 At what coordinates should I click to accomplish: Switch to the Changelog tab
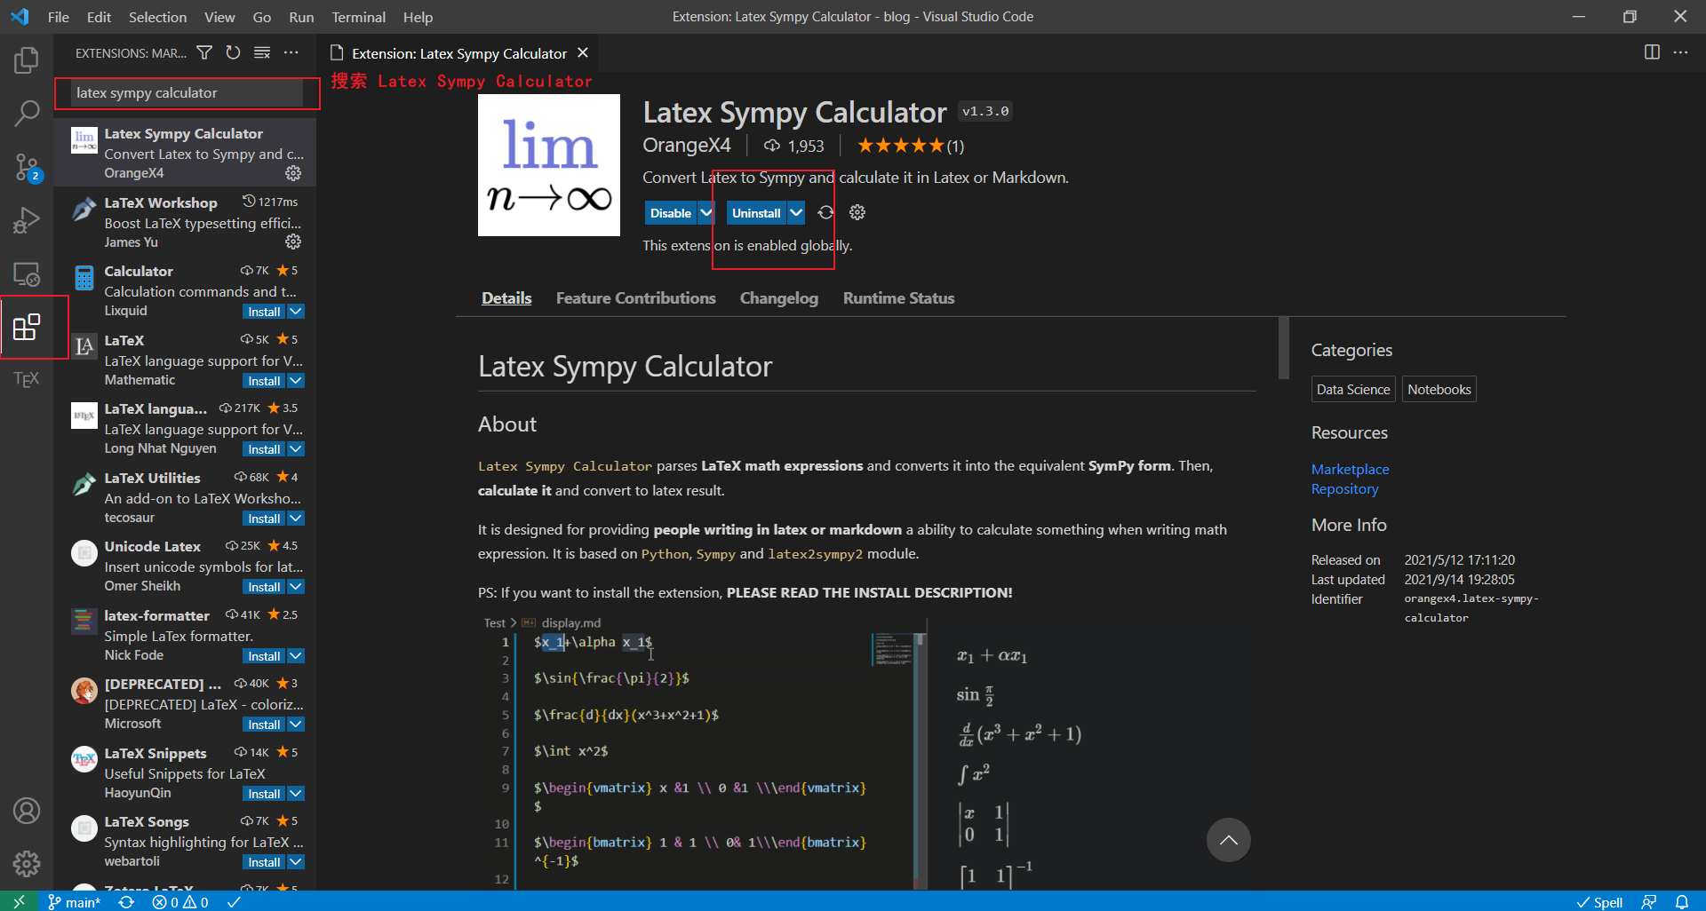click(x=779, y=297)
